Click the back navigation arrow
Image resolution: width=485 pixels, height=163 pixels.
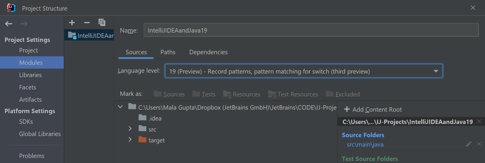(9, 24)
